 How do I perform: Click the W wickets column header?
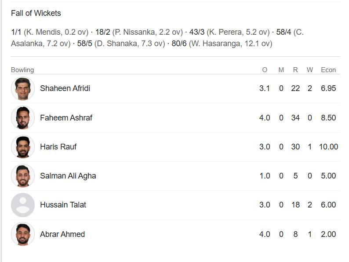(x=309, y=70)
